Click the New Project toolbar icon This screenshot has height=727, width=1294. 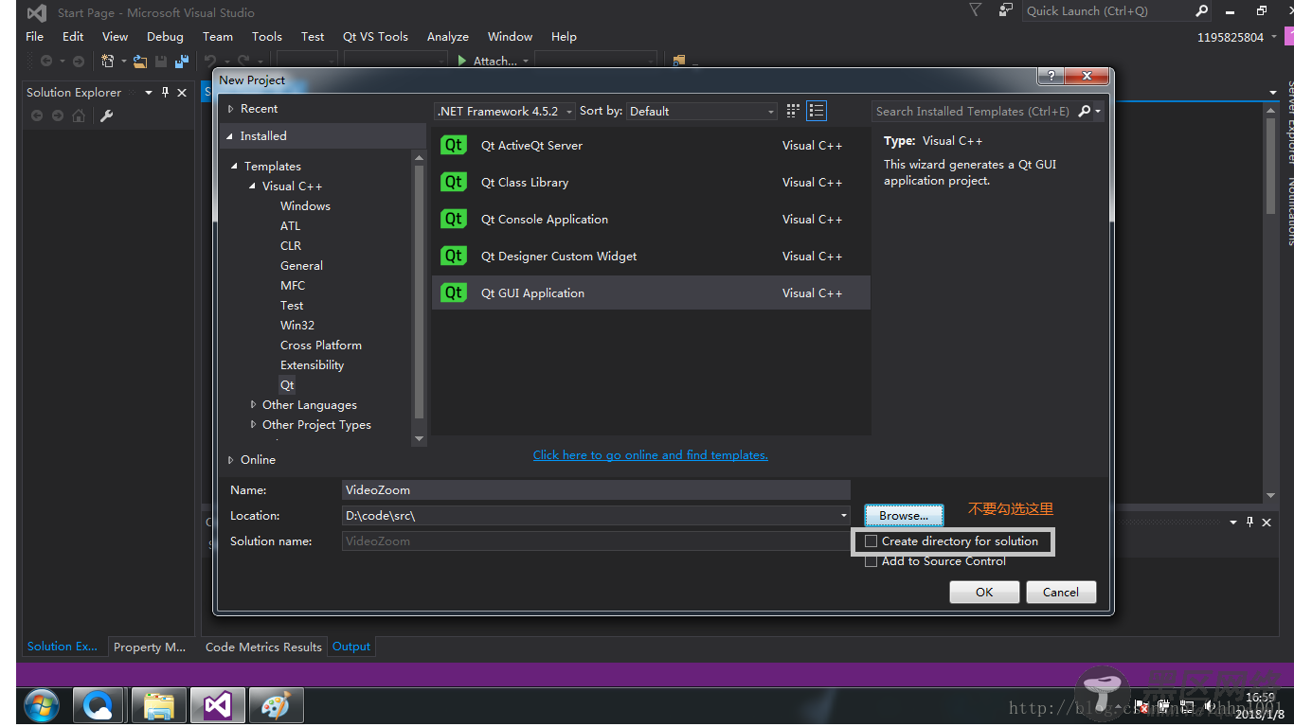pyautogui.click(x=107, y=61)
